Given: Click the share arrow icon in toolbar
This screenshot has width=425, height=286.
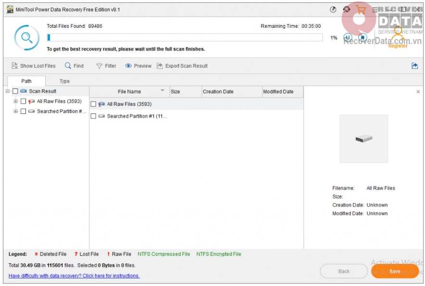Looking at the screenshot, I should coord(415,65).
